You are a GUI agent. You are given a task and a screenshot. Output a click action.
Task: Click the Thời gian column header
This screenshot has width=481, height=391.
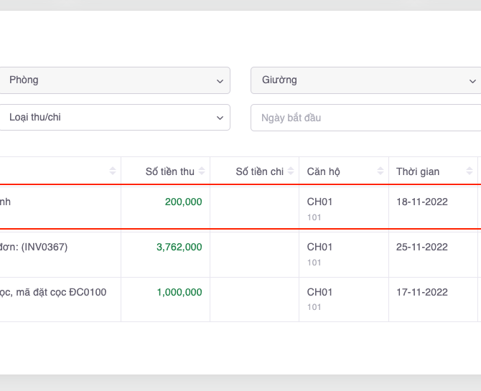coord(418,171)
